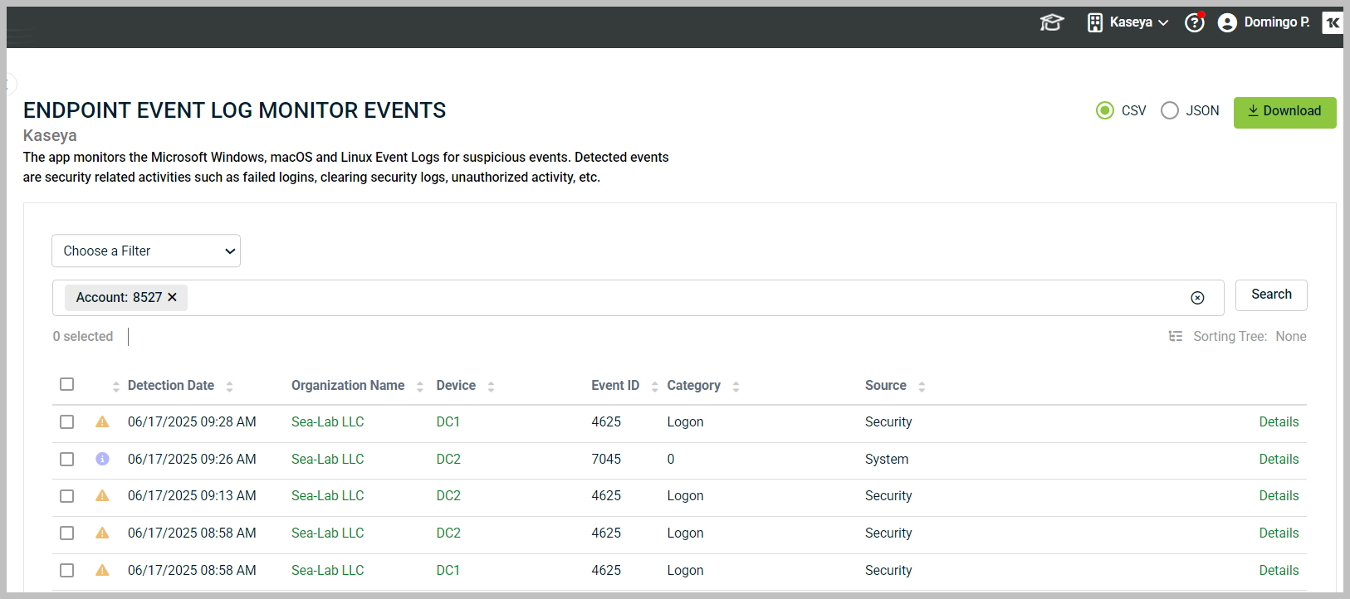Click the 06/17/2025 09:13 AM date
The height and width of the screenshot is (599, 1350).
click(x=192, y=495)
